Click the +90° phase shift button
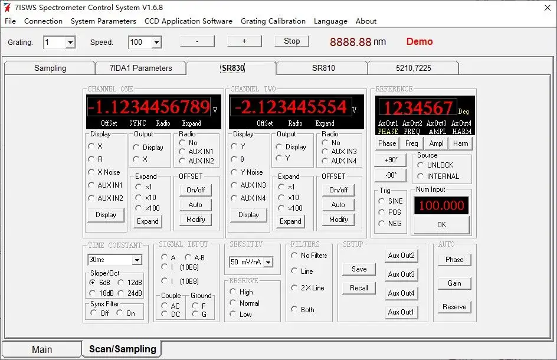 point(391,160)
